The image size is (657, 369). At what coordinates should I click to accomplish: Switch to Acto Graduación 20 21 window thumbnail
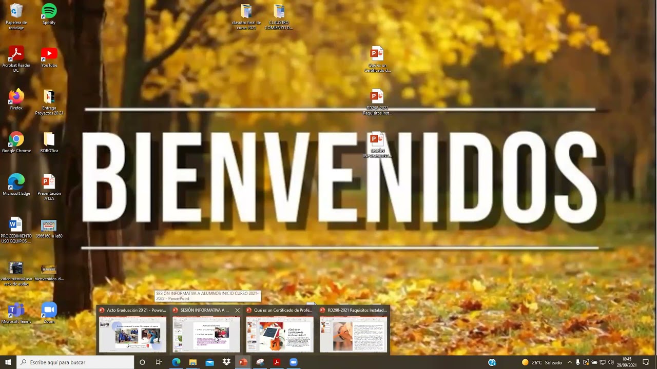(132, 329)
